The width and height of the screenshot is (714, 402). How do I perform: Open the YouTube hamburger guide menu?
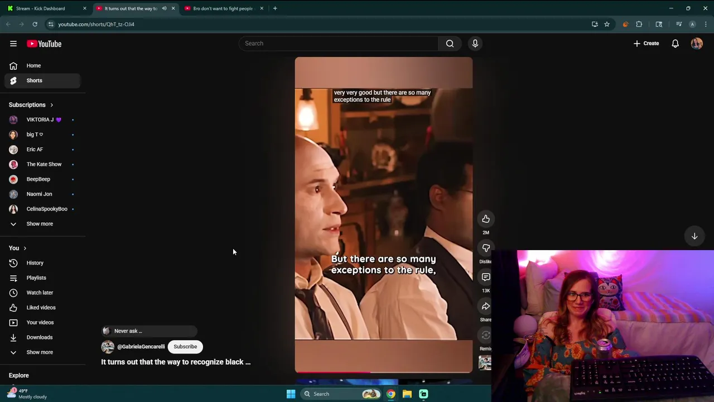point(13,44)
